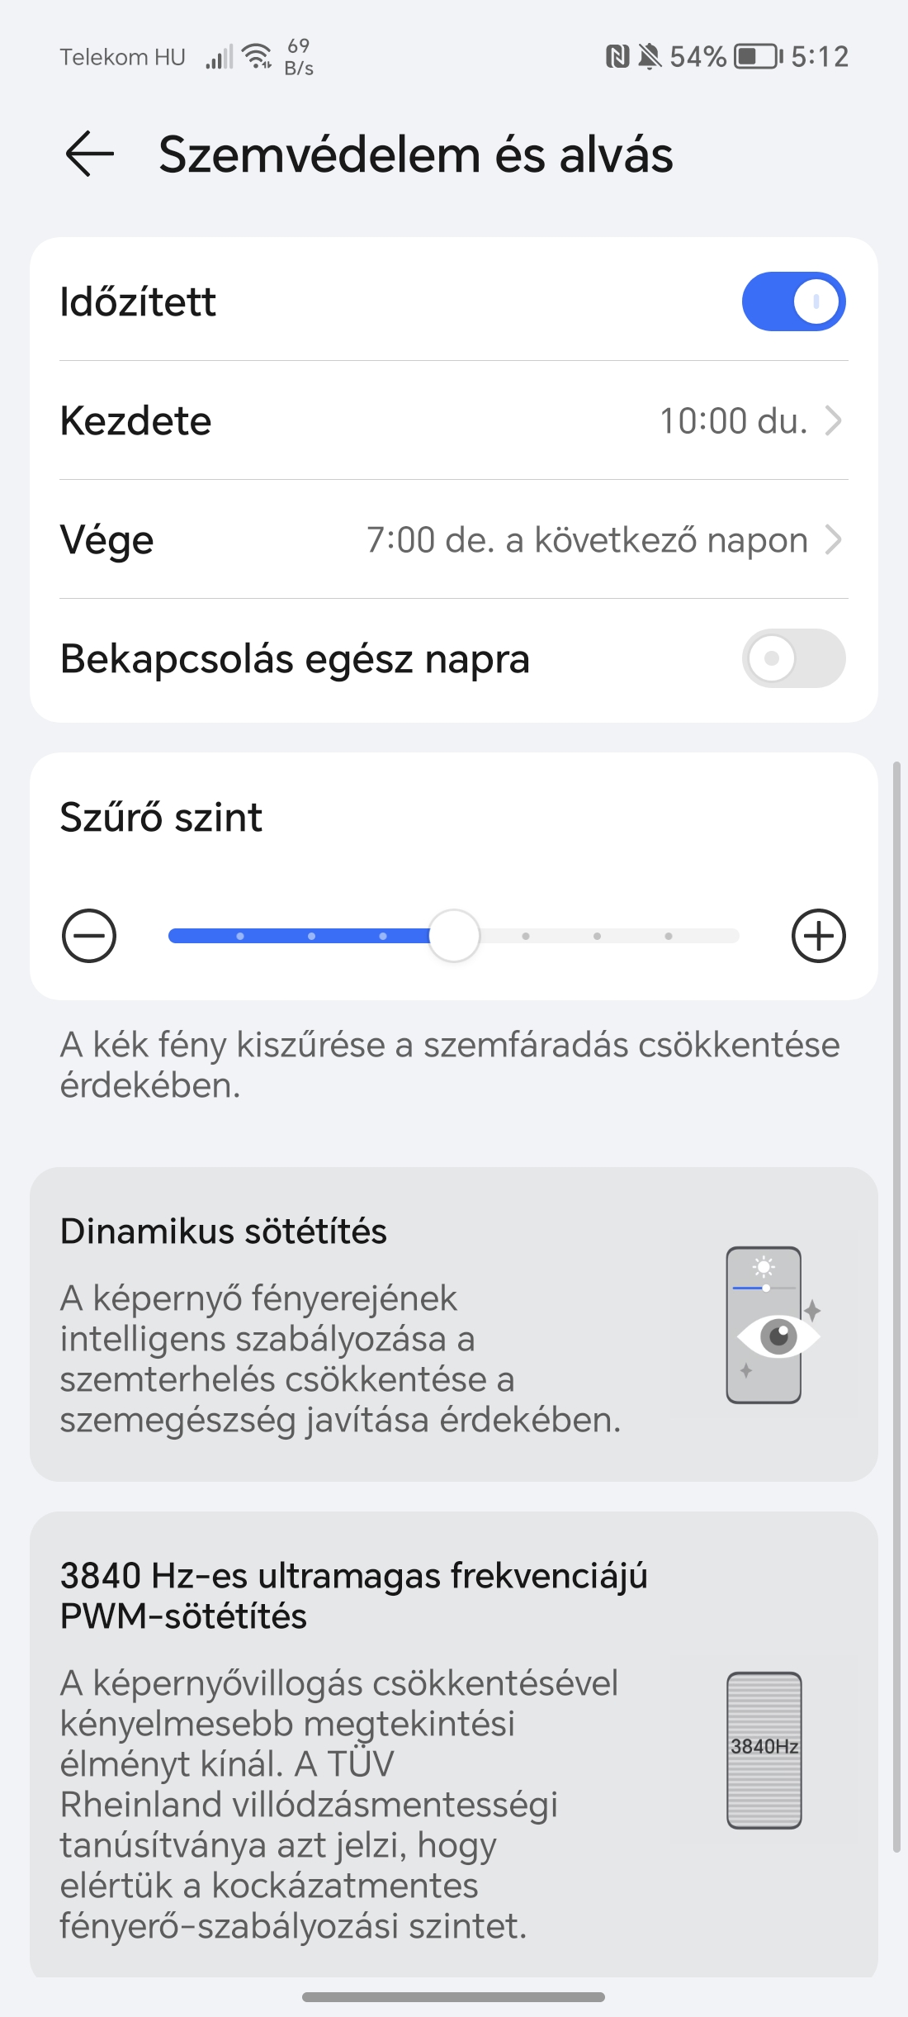Open the Dinamikus sötétítés card

[454, 1324]
